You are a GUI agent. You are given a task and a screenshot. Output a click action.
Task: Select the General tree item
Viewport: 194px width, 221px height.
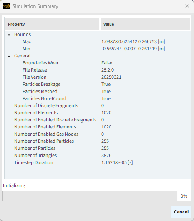click(22, 56)
